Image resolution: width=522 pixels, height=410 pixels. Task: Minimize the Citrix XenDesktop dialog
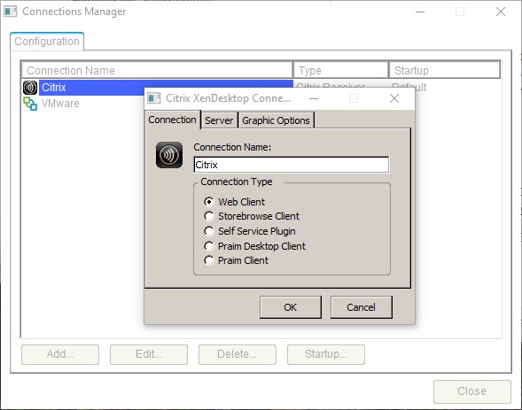[x=314, y=98]
